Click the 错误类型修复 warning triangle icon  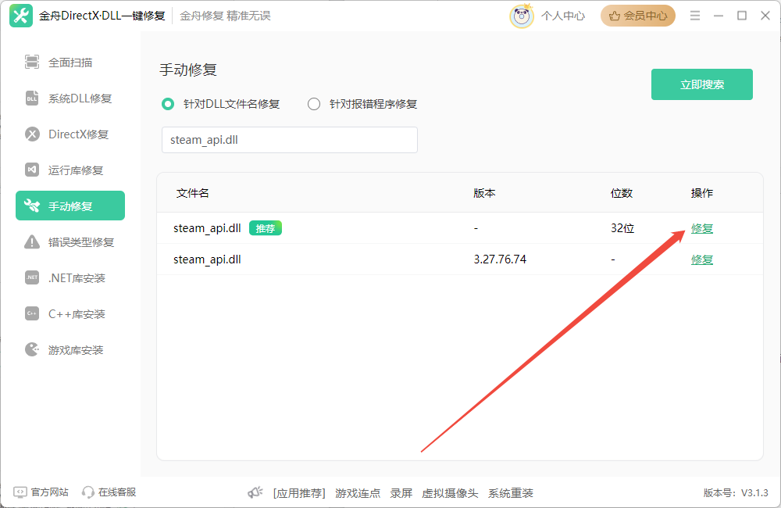pos(32,241)
